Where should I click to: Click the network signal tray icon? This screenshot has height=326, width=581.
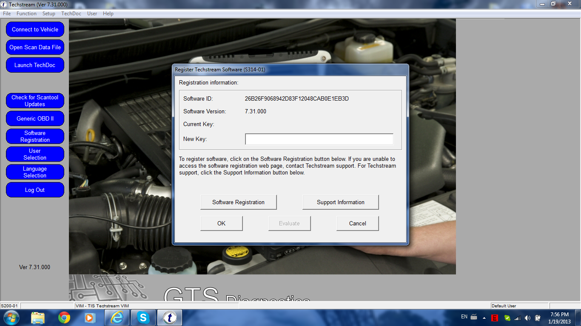coord(517,318)
